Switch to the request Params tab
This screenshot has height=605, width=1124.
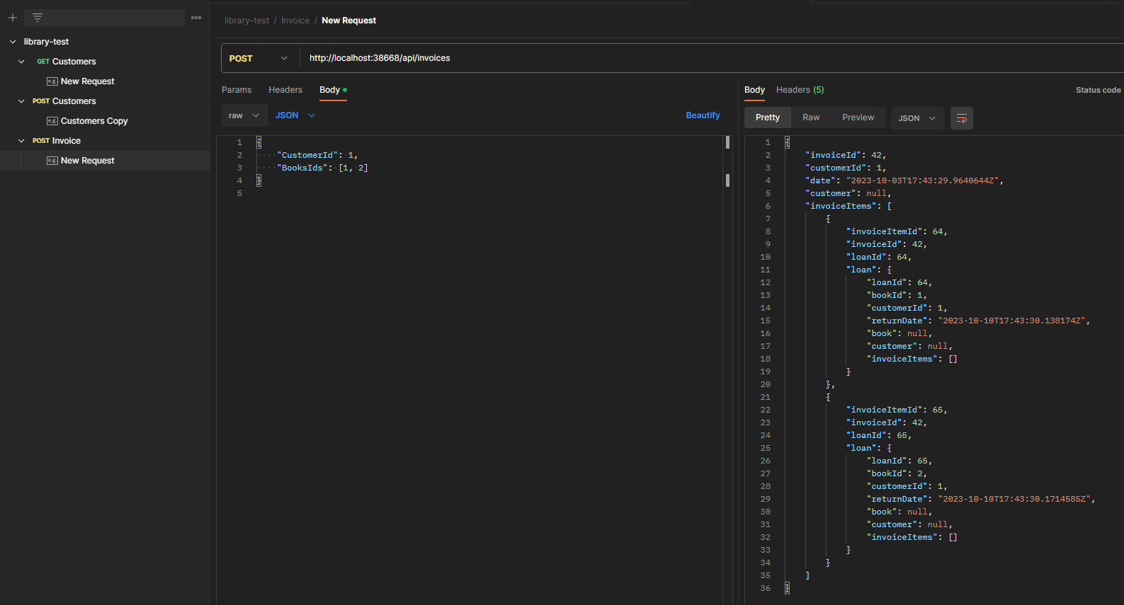[x=237, y=90]
